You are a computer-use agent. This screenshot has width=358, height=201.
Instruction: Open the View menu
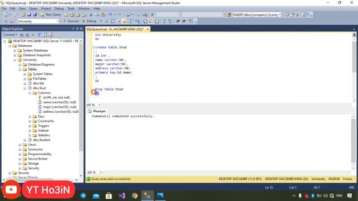(22, 8)
